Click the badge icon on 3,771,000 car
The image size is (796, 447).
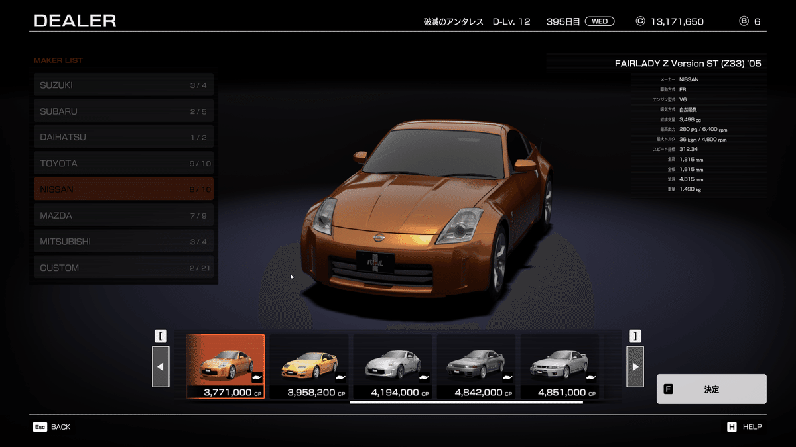(x=257, y=377)
